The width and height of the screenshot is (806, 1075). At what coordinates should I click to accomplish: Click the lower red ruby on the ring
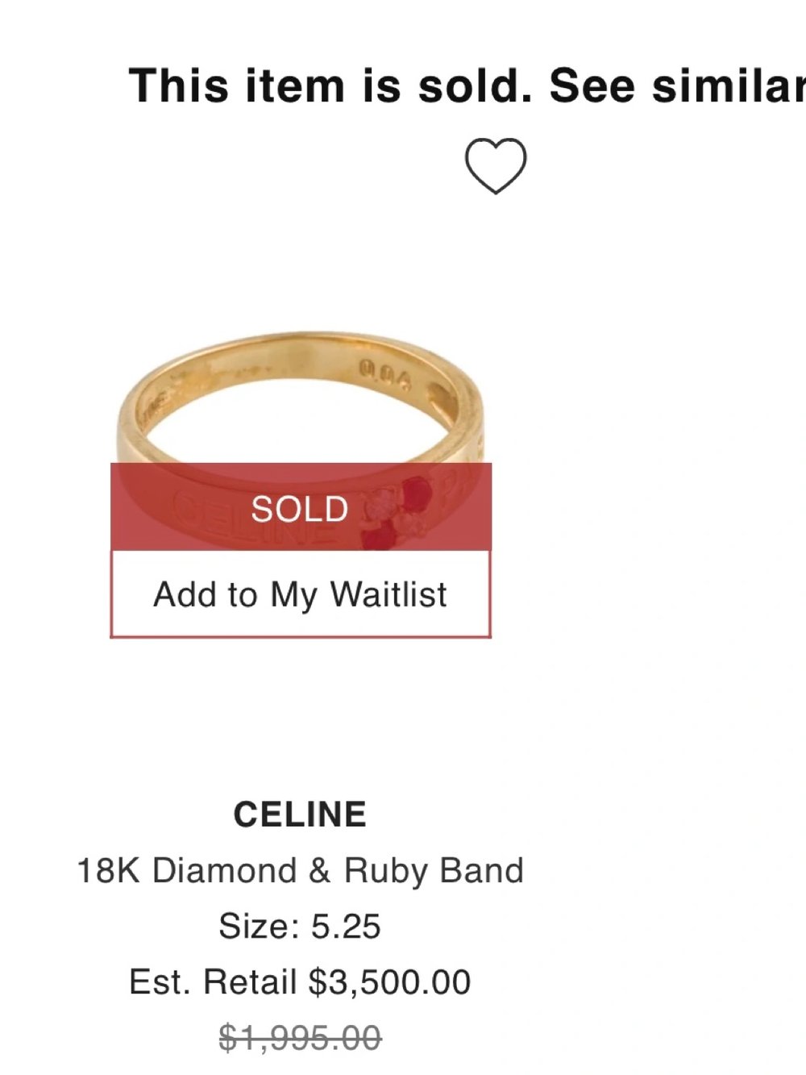click(x=376, y=535)
